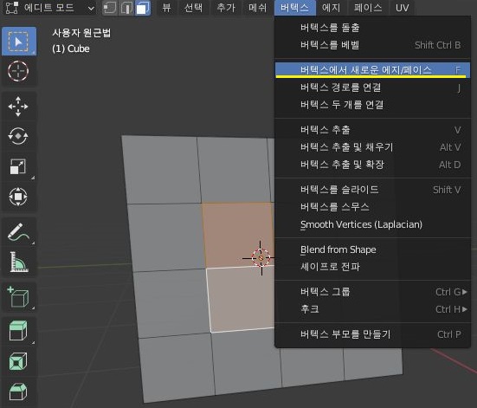477x408 pixels.
Task: Select the Scale tool
Action: [x=18, y=166]
